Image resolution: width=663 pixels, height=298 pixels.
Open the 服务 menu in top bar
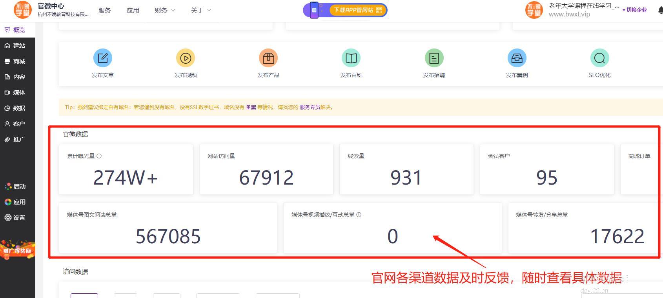tap(104, 11)
